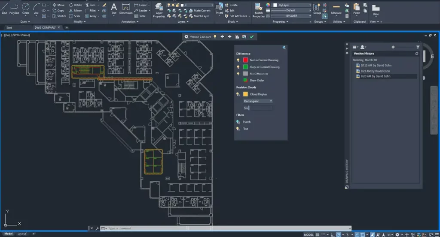Image resolution: width=440 pixels, height=237 pixels.
Task: Switch to the Model tab
Action: click(9, 234)
